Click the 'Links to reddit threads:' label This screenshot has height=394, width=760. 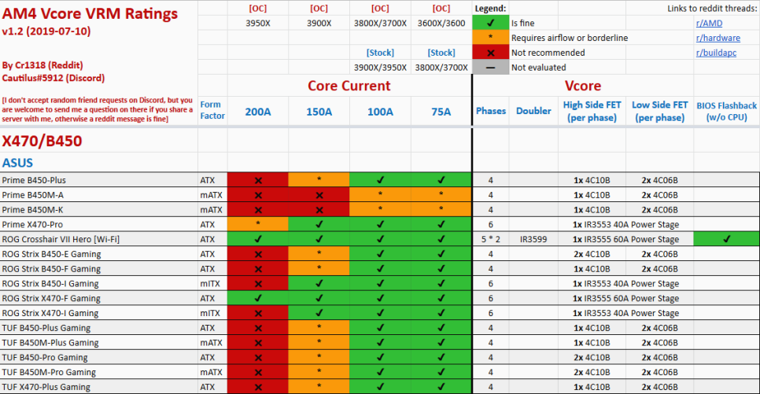click(x=711, y=8)
